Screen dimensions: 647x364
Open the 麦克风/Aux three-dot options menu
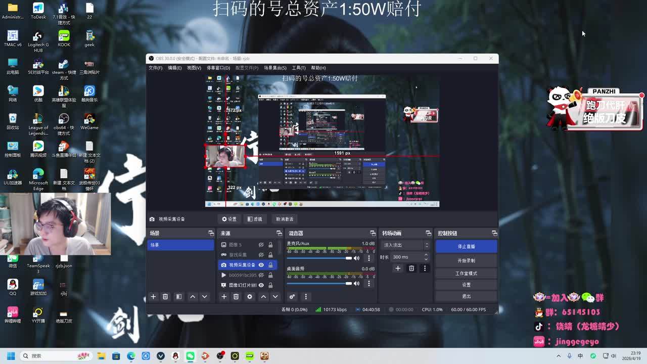[x=368, y=258]
